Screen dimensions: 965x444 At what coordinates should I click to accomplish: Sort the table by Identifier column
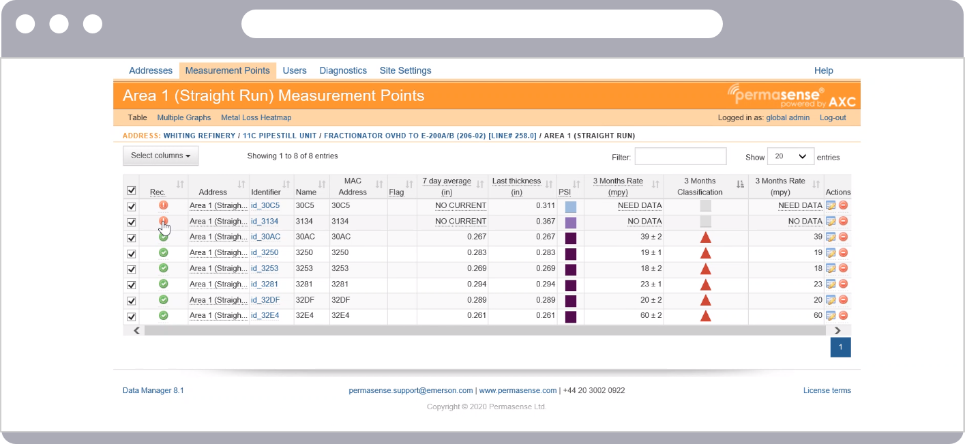pos(271,187)
